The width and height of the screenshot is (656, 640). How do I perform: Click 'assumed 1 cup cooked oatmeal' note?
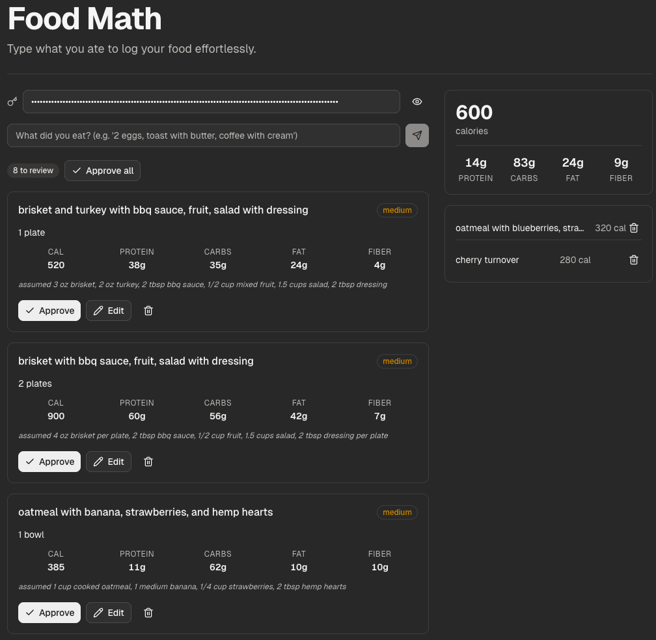[x=182, y=587]
